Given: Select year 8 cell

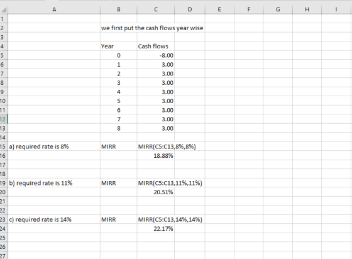Looking at the screenshot, I should [119, 128].
